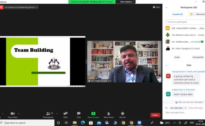Image resolution: width=205 pixels, height=126 pixels.
Task: Click the Invite button
Action: tap(177, 57)
